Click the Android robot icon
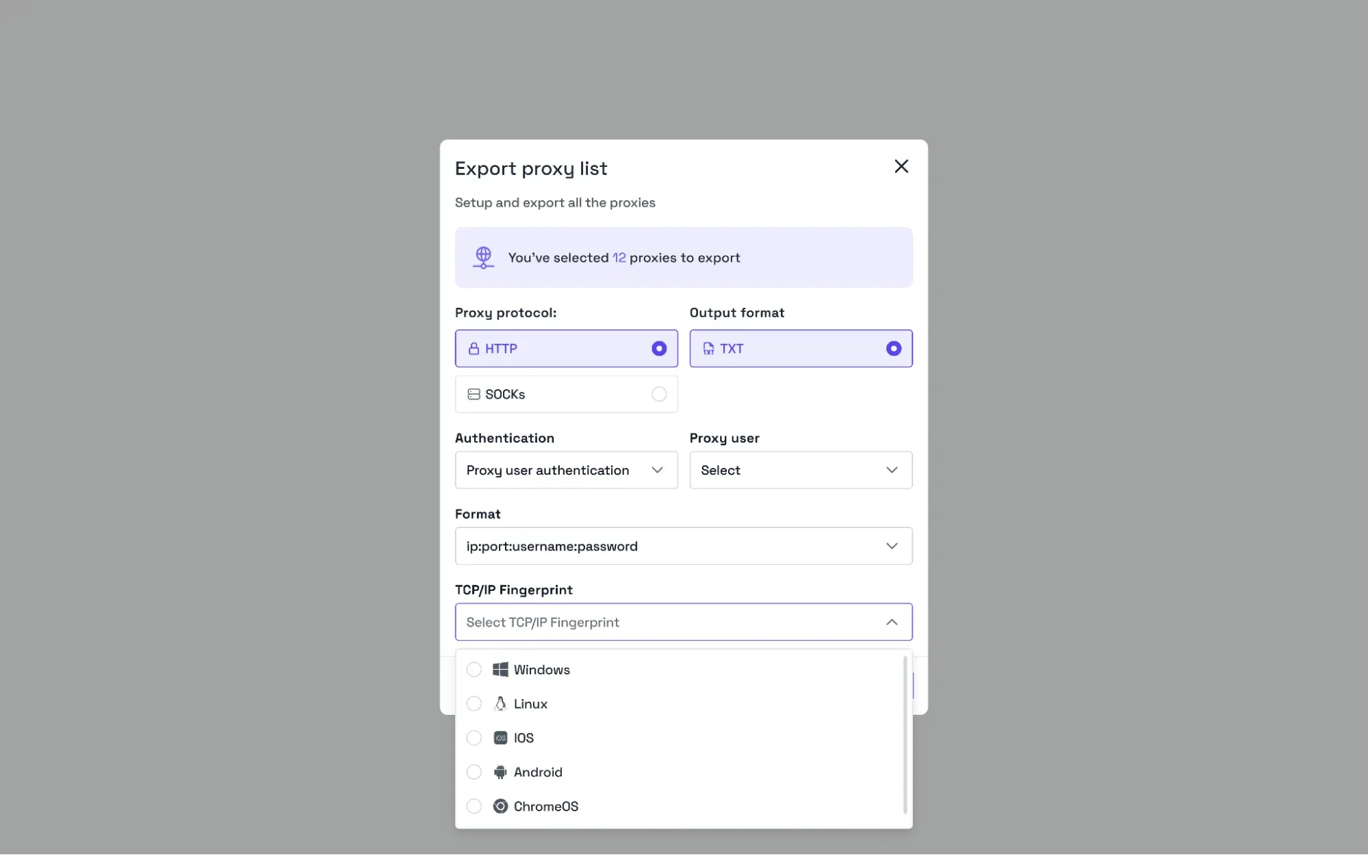Screen dimensions: 1368x855 [500, 772]
